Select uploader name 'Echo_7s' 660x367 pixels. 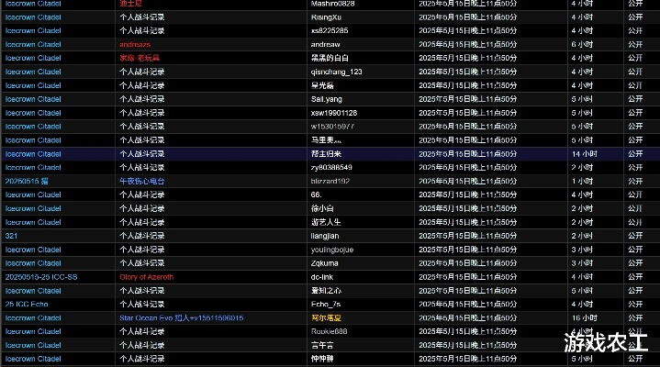coord(326,305)
